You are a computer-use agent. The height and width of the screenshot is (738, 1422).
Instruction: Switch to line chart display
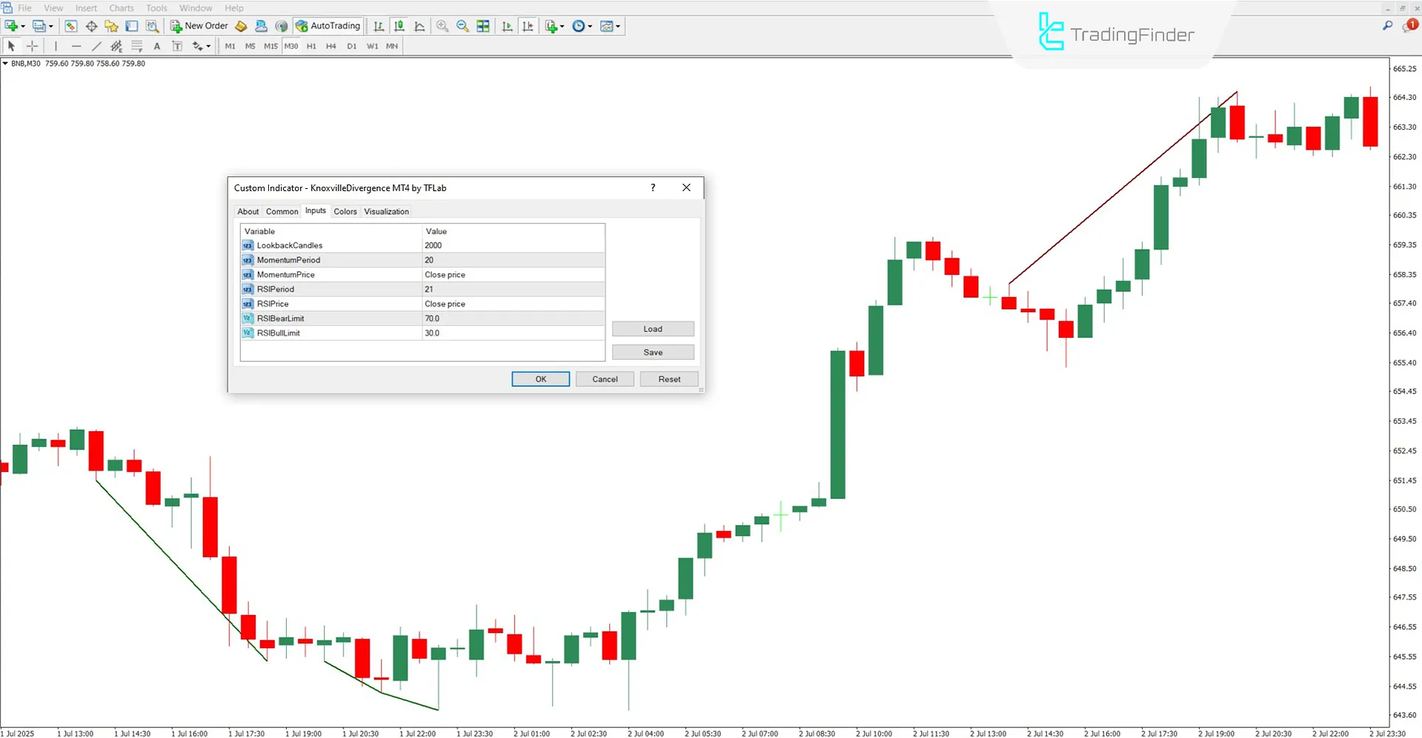click(x=419, y=26)
